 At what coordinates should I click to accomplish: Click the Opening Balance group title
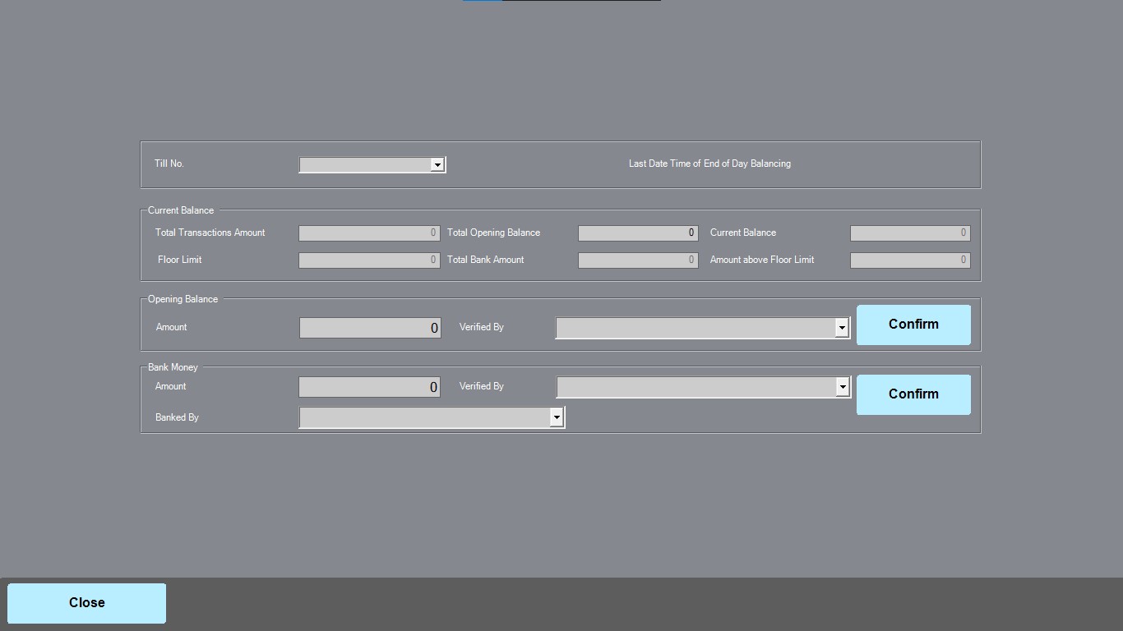point(183,299)
